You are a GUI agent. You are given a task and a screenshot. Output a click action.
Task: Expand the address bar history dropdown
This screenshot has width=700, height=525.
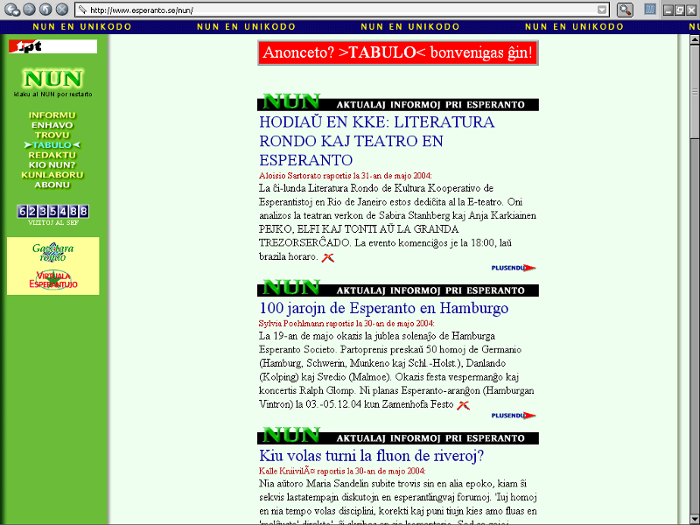(x=602, y=10)
